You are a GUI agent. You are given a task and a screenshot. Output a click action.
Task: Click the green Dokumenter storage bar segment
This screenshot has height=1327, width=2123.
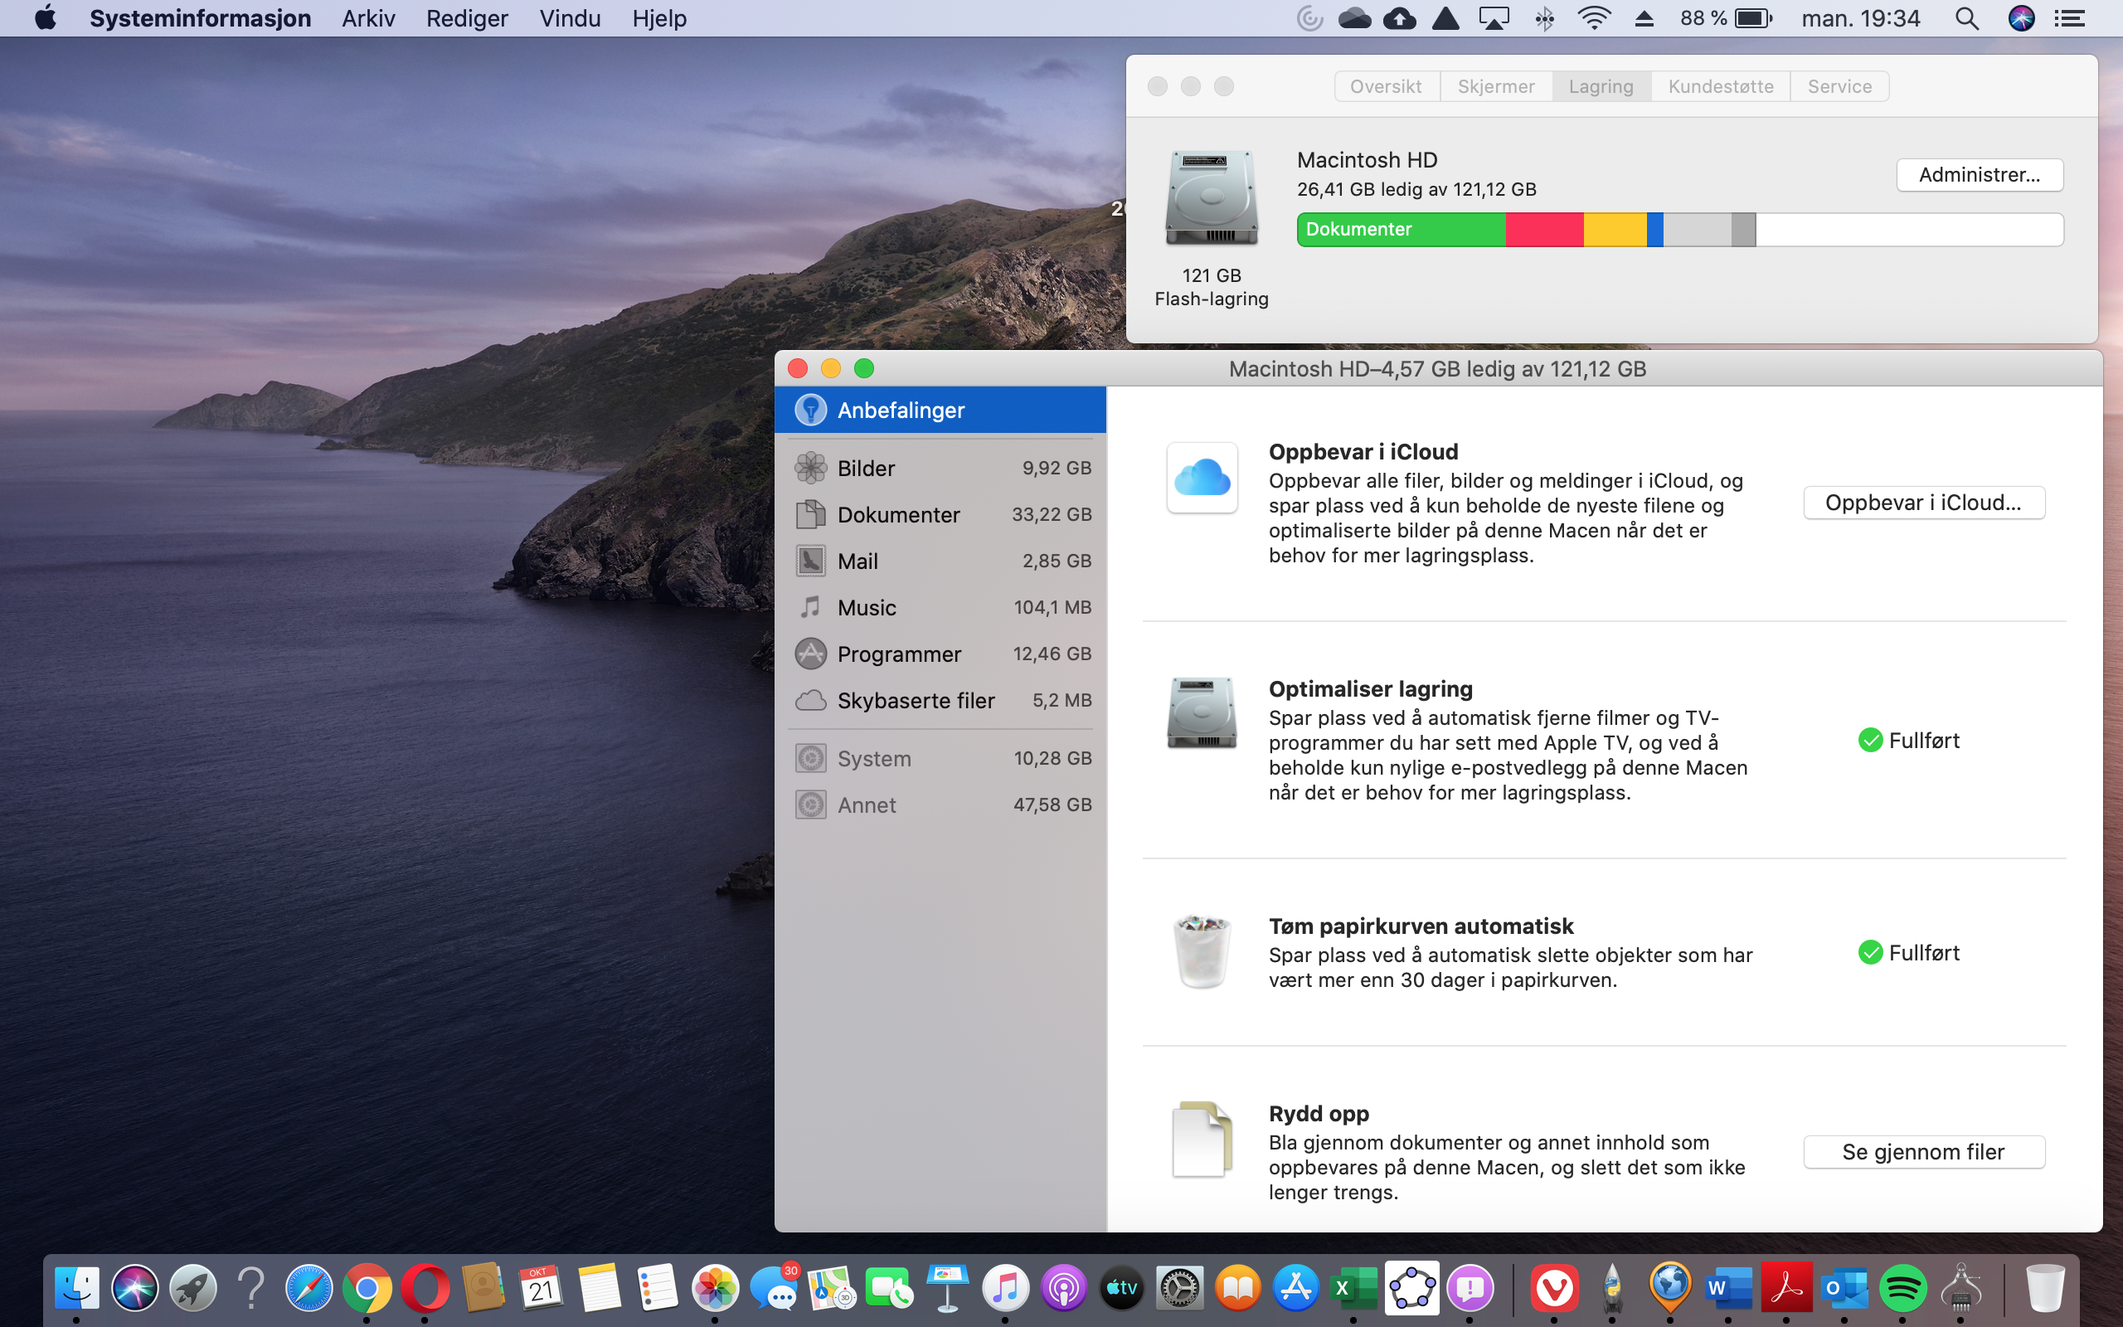tap(1401, 230)
